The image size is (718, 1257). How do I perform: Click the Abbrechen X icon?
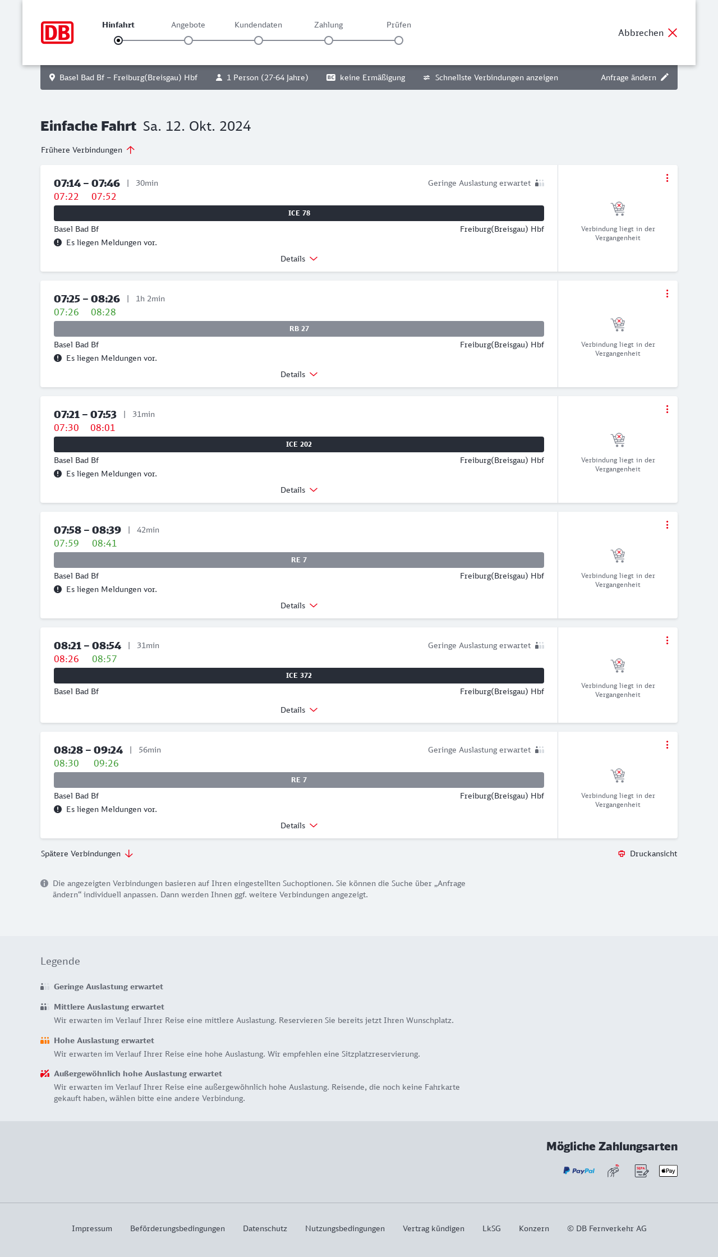point(673,33)
